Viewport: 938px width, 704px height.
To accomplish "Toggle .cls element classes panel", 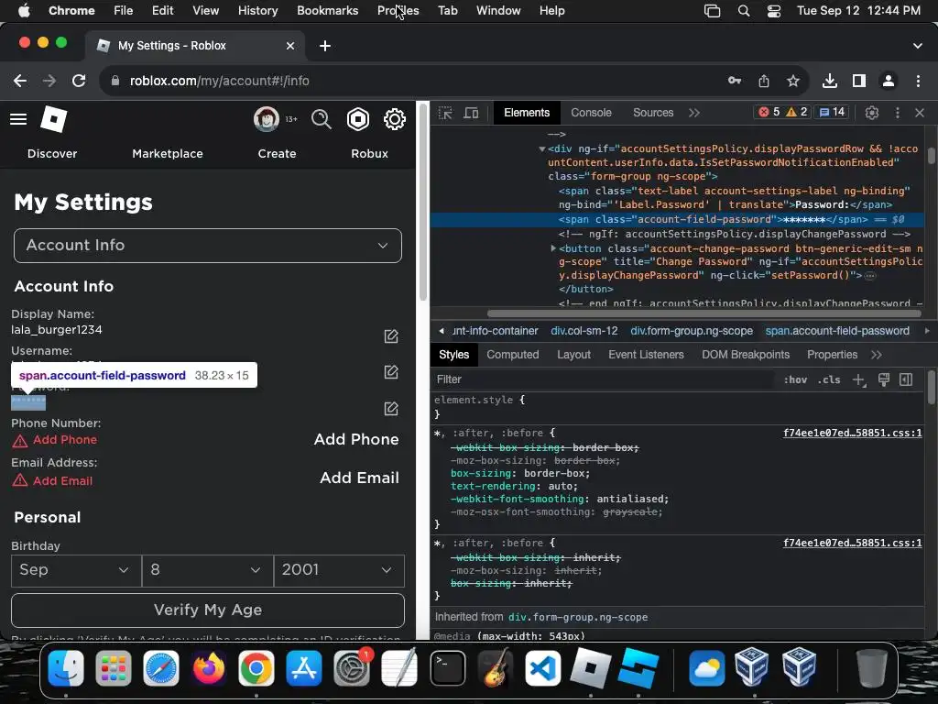I will click(x=829, y=379).
